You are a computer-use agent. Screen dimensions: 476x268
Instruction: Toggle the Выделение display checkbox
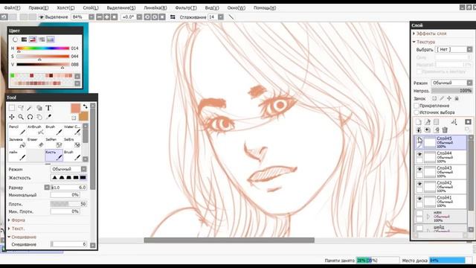42,17
